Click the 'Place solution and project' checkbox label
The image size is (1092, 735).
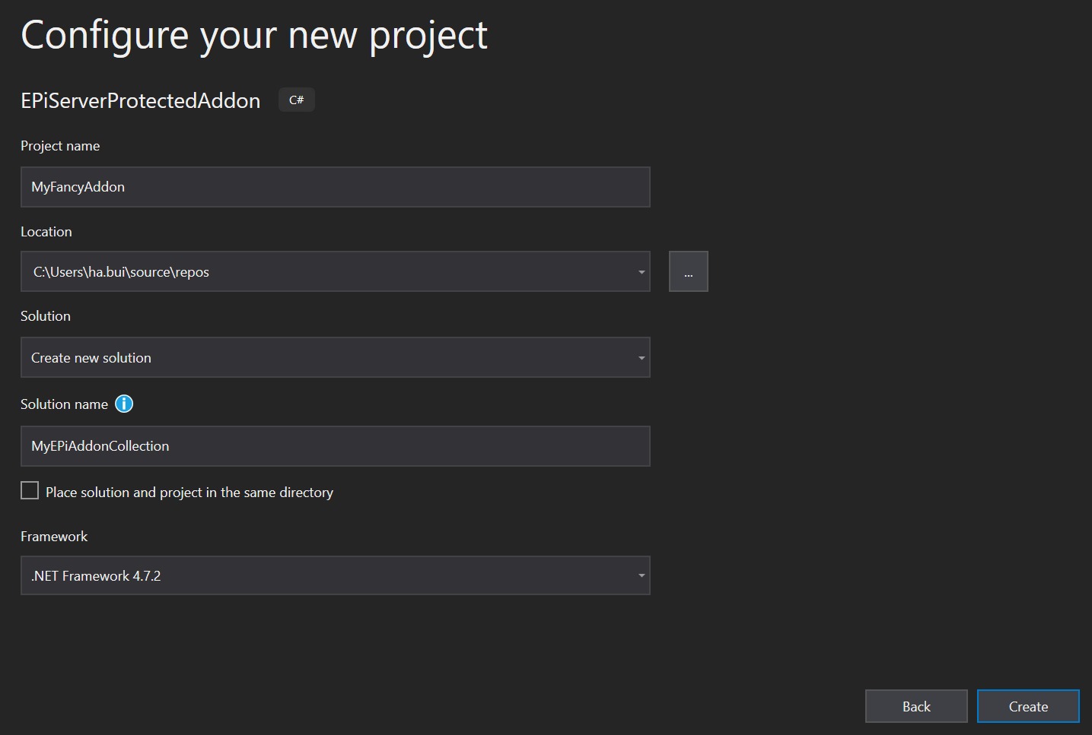coord(189,493)
